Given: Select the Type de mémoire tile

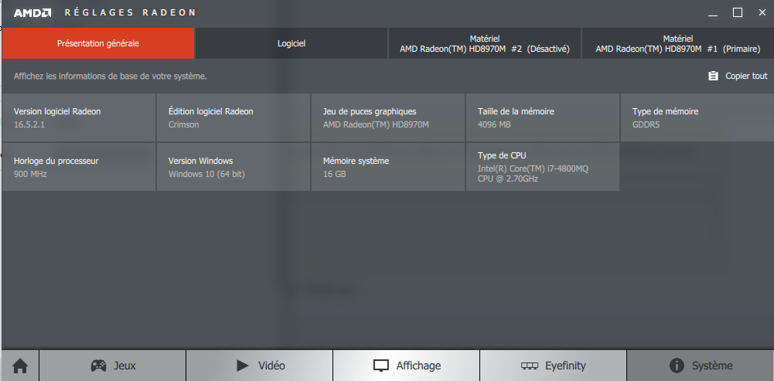Looking at the screenshot, I should click(697, 117).
